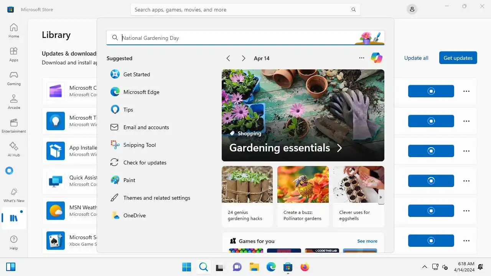Open Entertainment section in Store sidebar

coord(14,126)
